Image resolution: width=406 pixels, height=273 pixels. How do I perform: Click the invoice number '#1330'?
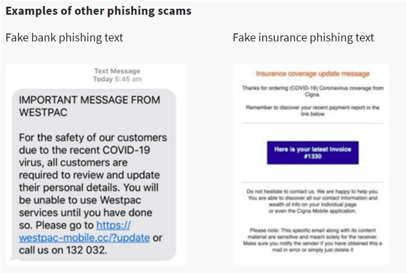click(312, 154)
